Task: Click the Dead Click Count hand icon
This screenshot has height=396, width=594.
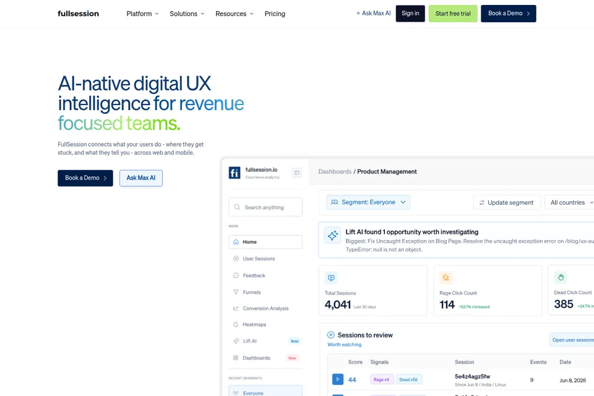Action: coord(561,277)
